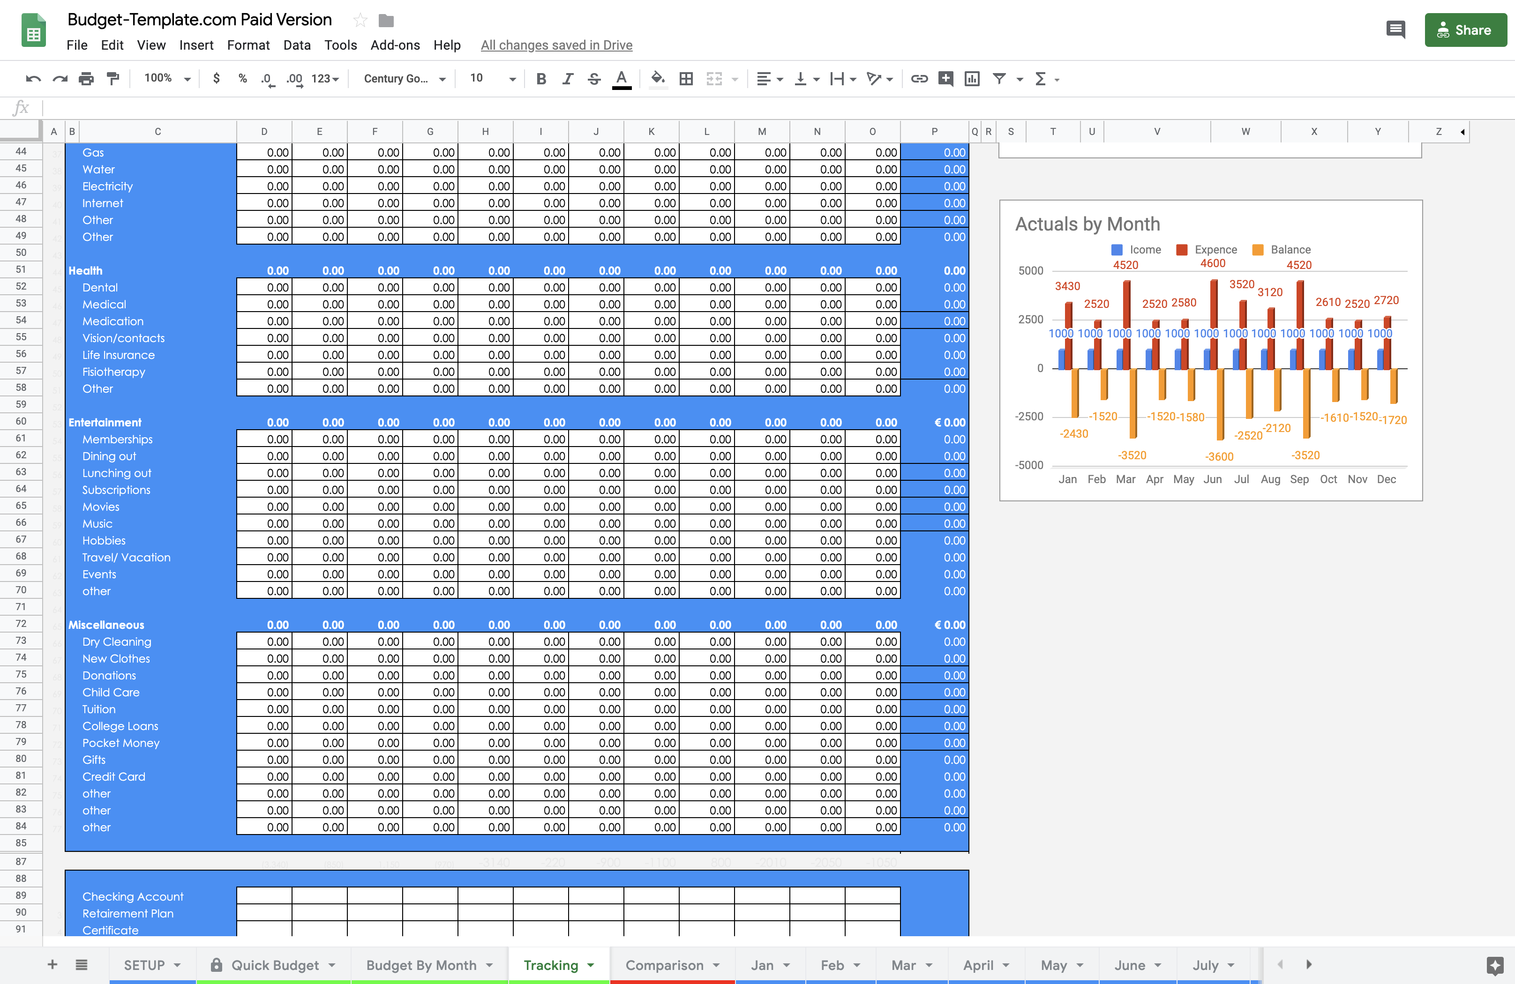Apply italic formatting to selection
The image size is (1515, 984).
(x=567, y=78)
